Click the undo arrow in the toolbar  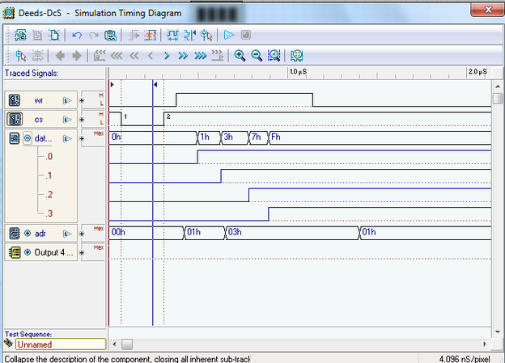tap(77, 36)
